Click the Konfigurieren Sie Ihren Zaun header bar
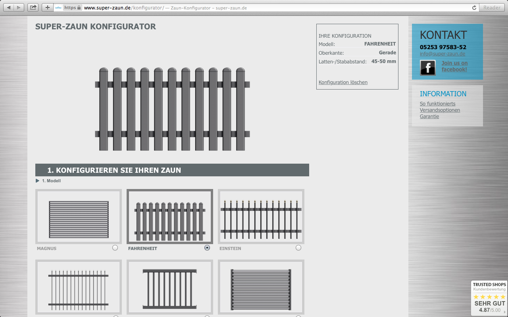 (172, 170)
